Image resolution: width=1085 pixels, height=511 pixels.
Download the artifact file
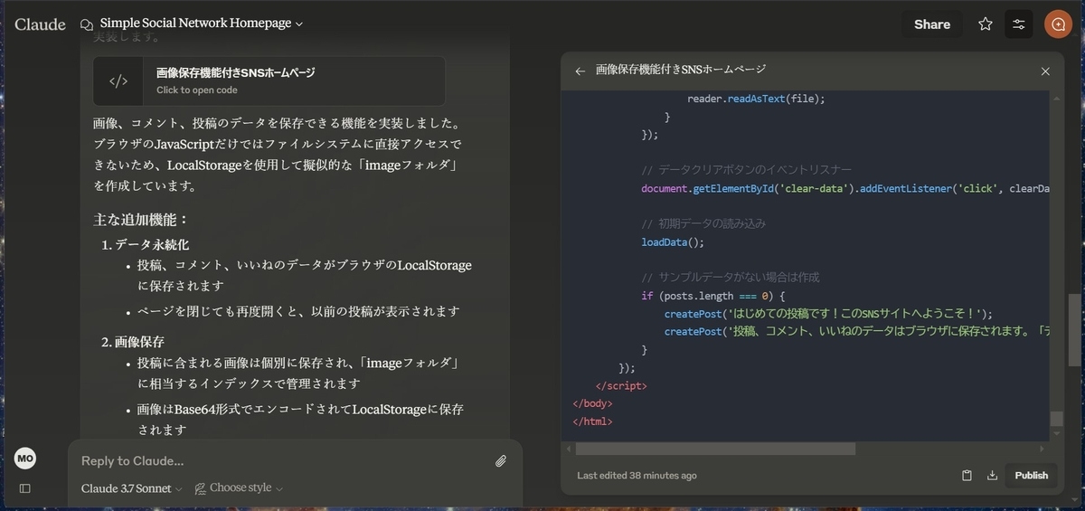pyautogui.click(x=992, y=475)
